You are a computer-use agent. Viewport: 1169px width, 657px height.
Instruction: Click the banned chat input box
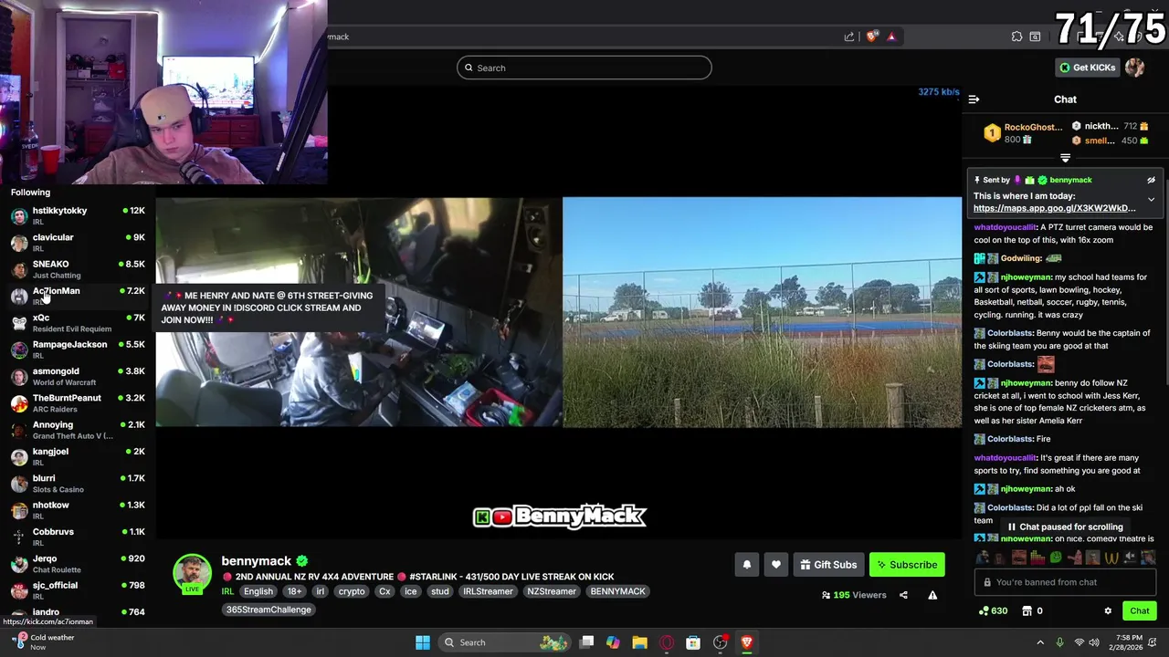tap(1065, 582)
